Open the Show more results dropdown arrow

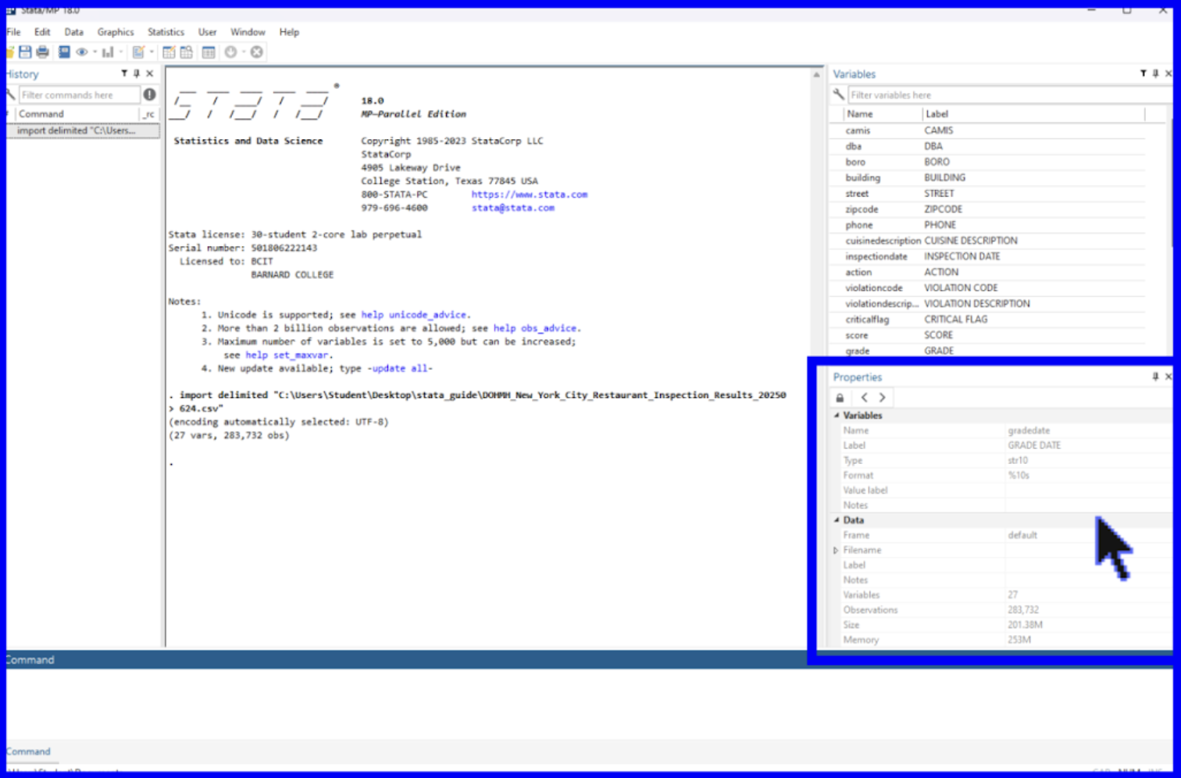pyautogui.click(x=244, y=52)
